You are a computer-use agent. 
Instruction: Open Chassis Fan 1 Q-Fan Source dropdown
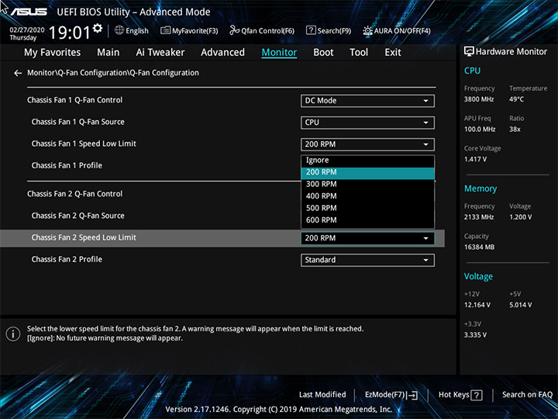[x=367, y=123]
